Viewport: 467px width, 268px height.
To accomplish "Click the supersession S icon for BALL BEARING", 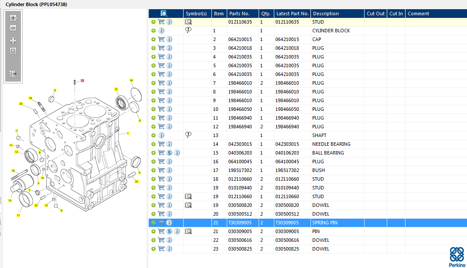I will 169,153.
